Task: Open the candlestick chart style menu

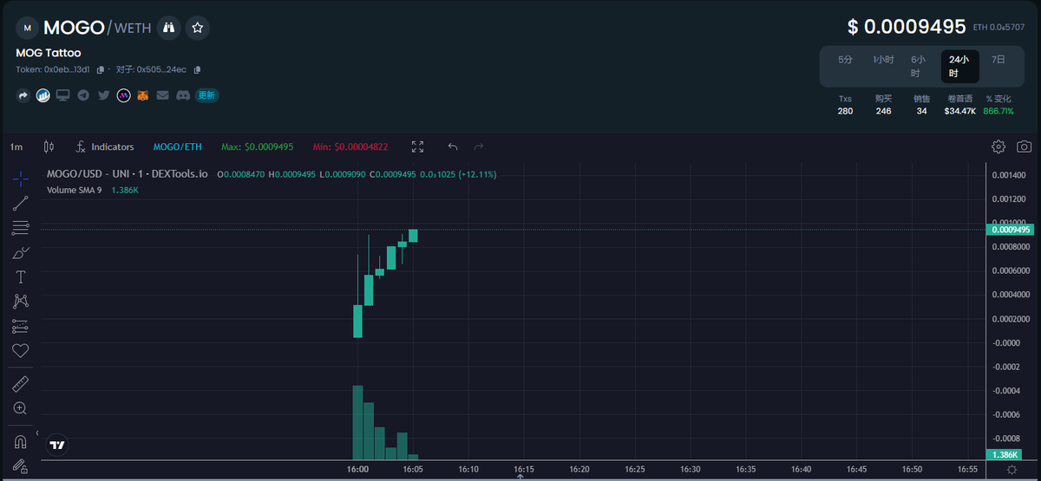Action: coord(49,147)
